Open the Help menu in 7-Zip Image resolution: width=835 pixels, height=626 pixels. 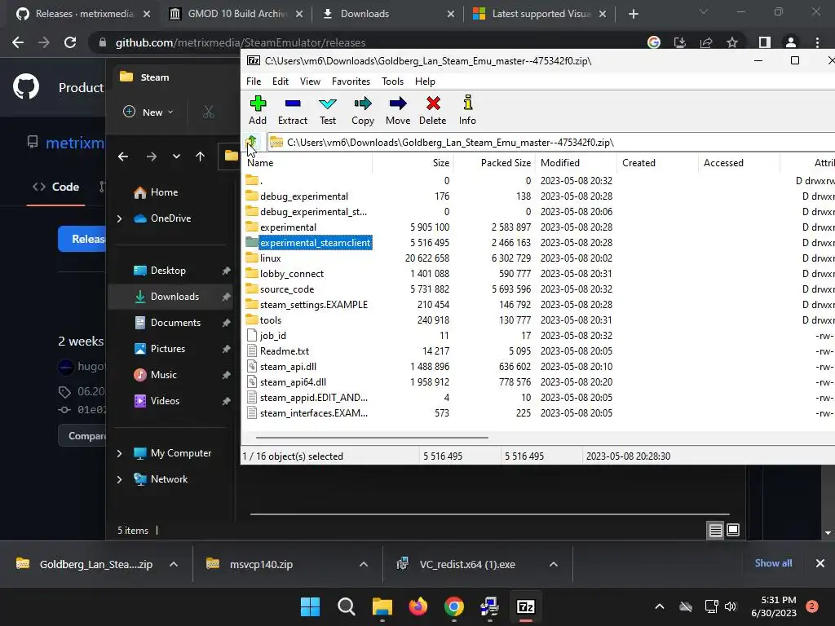pyautogui.click(x=425, y=82)
